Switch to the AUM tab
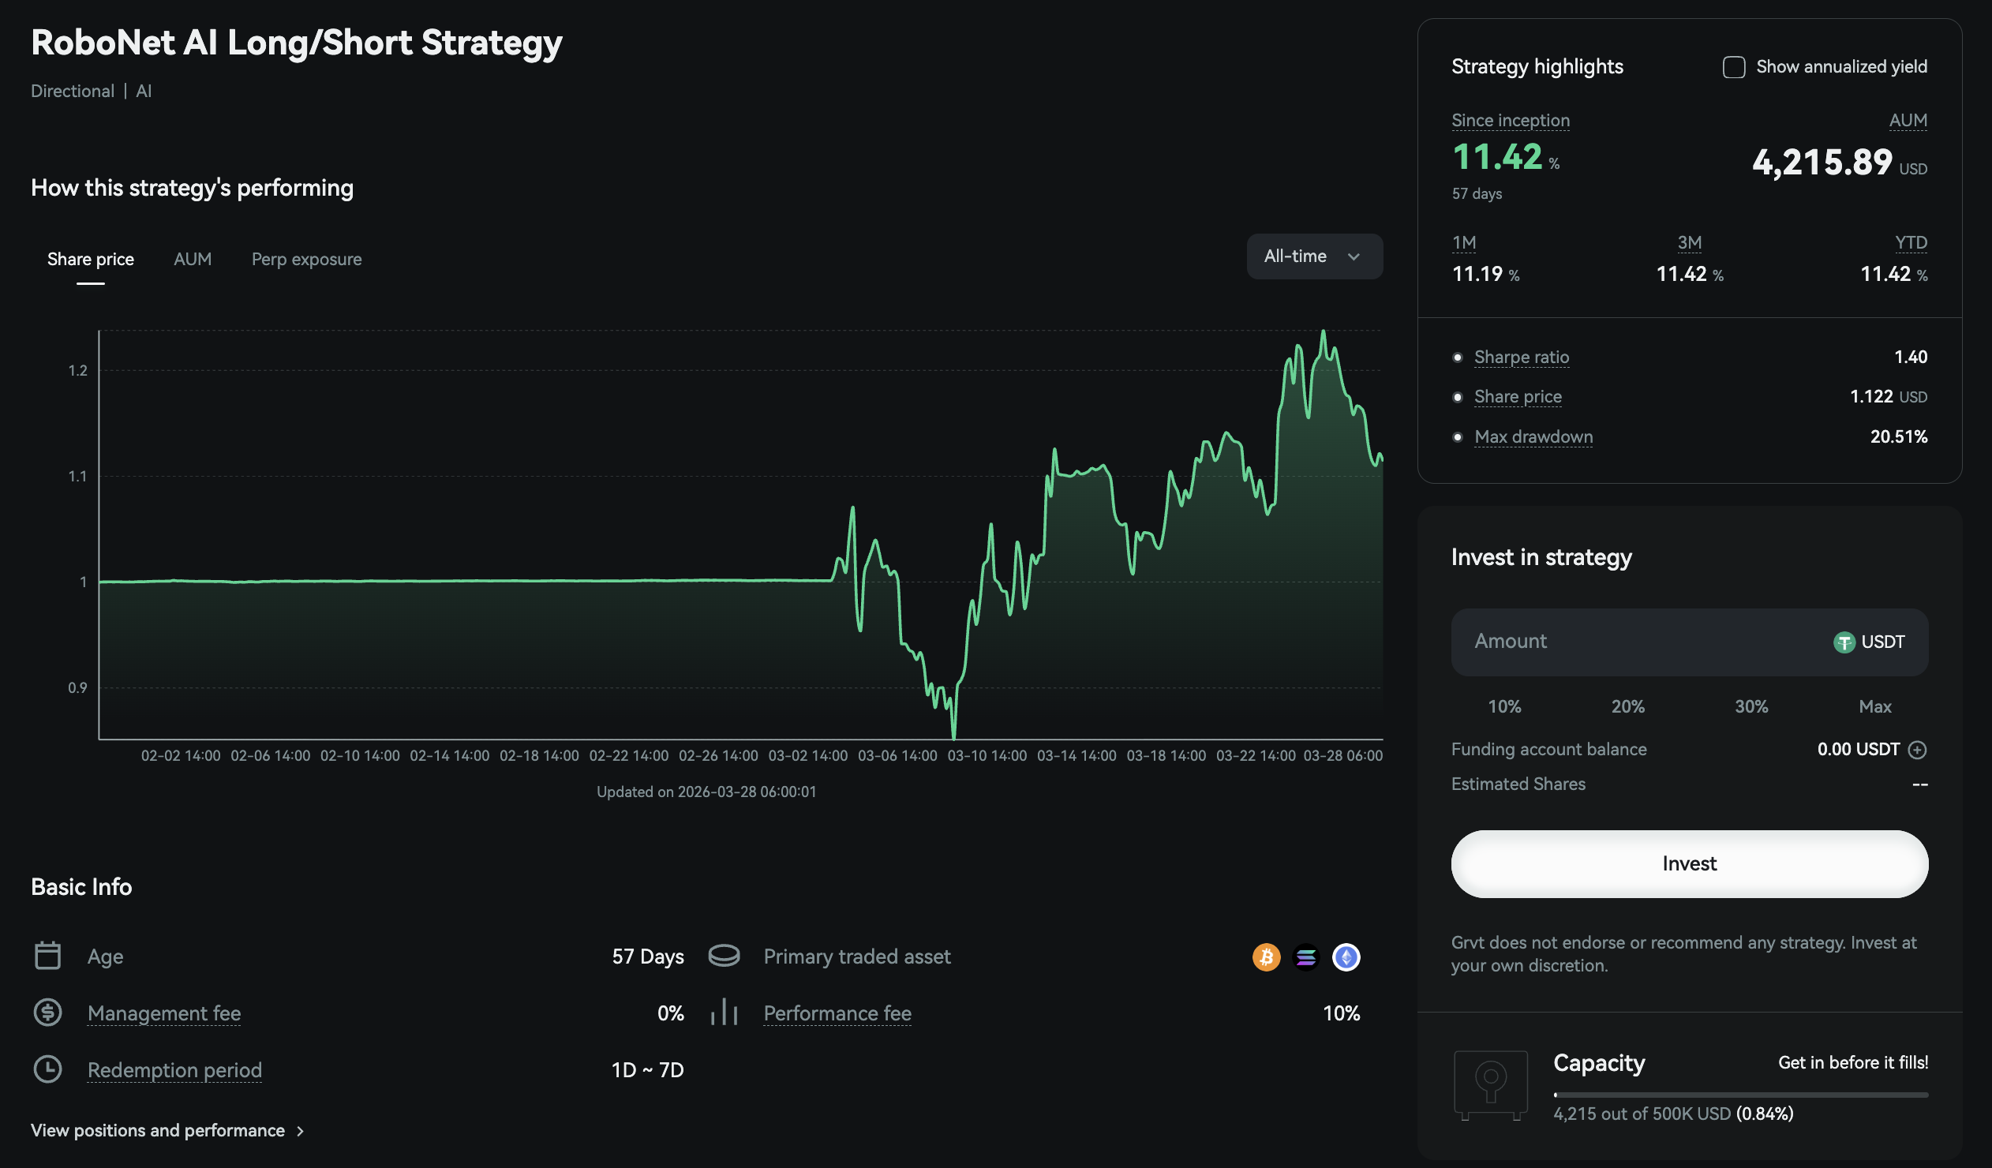 (x=192, y=259)
